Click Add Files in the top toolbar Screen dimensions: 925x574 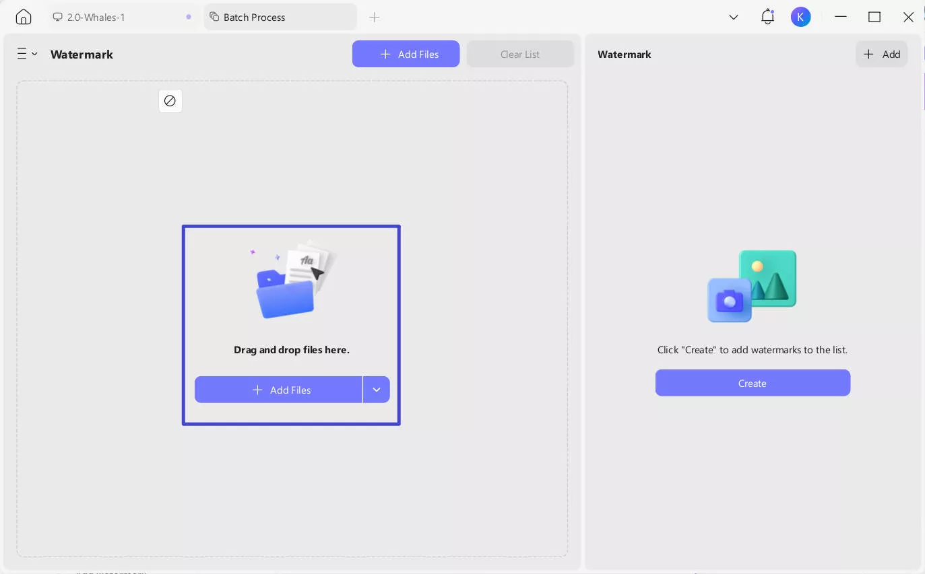pyautogui.click(x=406, y=54)
